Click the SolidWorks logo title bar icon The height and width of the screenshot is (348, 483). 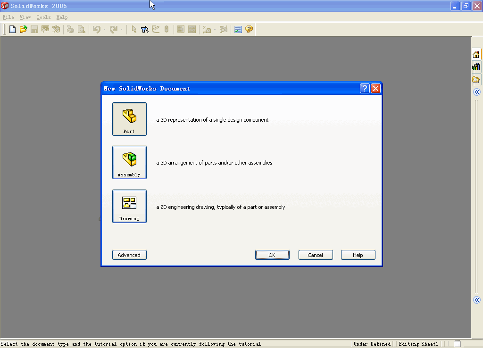pyautogui.click(x=5, y=6)
